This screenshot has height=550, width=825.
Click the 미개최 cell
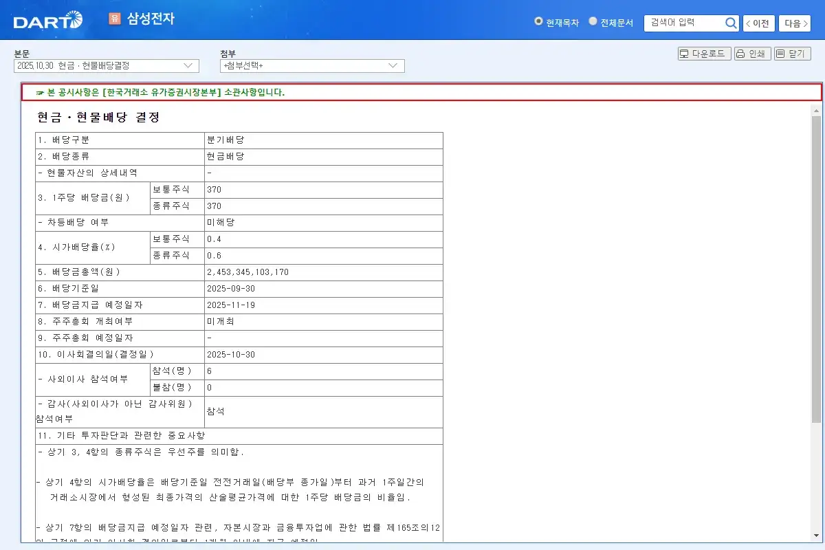pos(324,322)
